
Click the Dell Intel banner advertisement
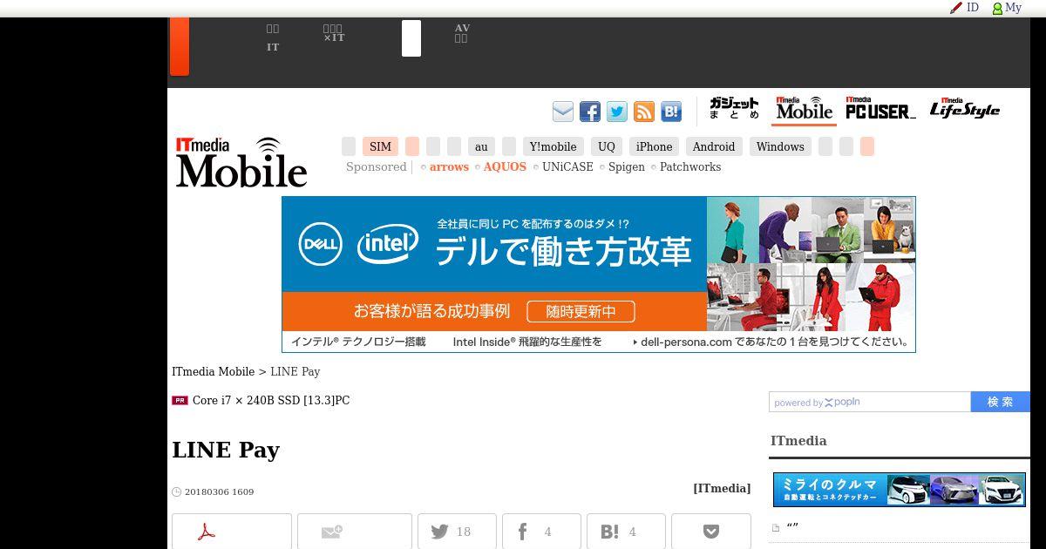tap(599, 274)
